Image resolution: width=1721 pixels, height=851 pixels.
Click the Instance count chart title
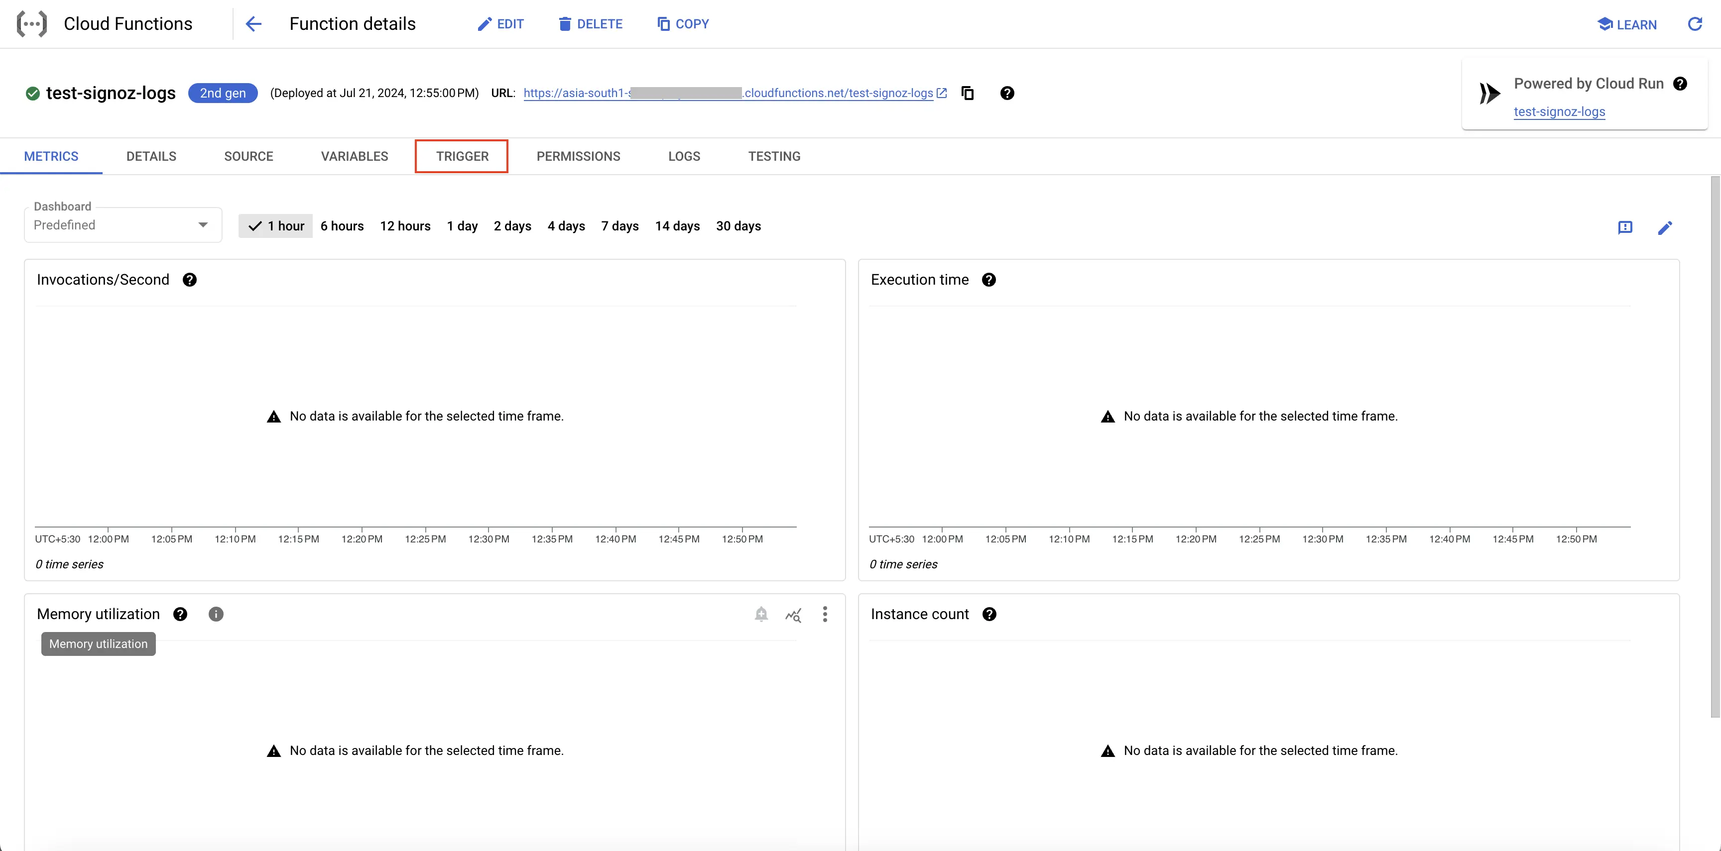pyautogui.click(x=919, y=614)
